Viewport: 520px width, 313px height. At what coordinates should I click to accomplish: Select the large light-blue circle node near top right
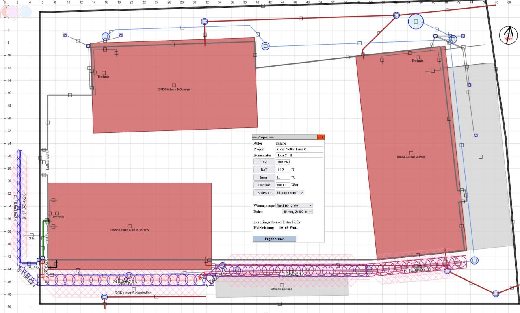[416, 22]
